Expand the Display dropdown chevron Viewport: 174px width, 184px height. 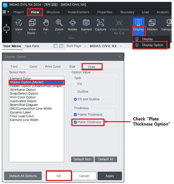[x=138, y=33]
